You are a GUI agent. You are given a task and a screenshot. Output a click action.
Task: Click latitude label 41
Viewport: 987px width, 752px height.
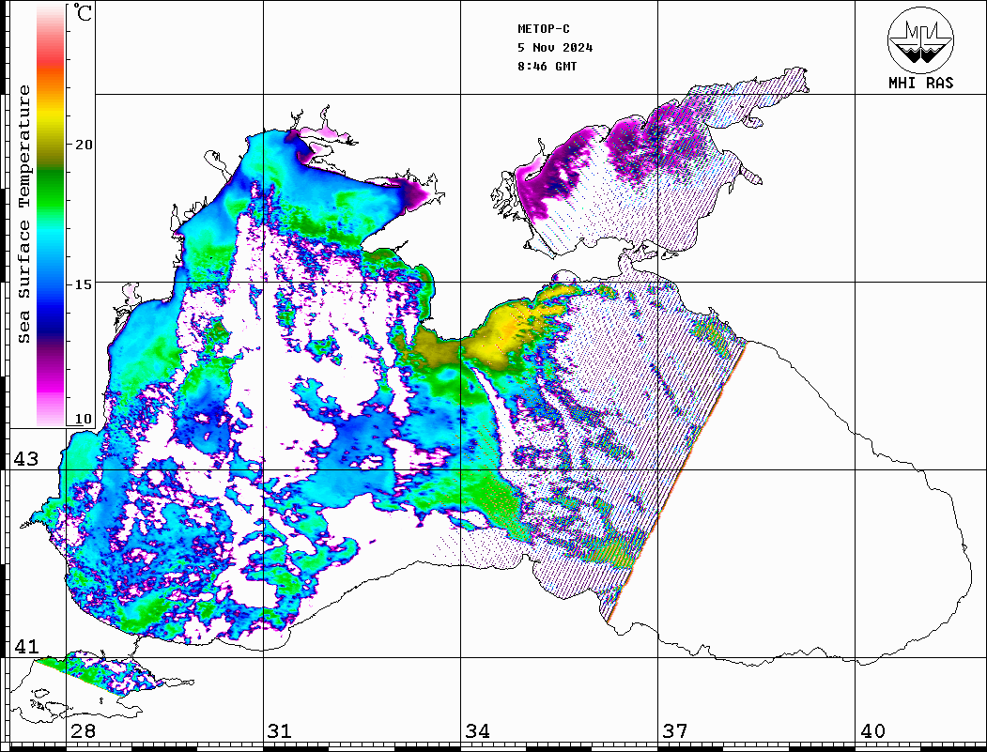[26, 647]
